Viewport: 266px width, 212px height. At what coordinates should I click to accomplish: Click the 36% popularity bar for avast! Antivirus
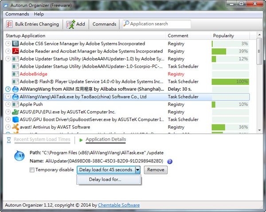[230, 127]
